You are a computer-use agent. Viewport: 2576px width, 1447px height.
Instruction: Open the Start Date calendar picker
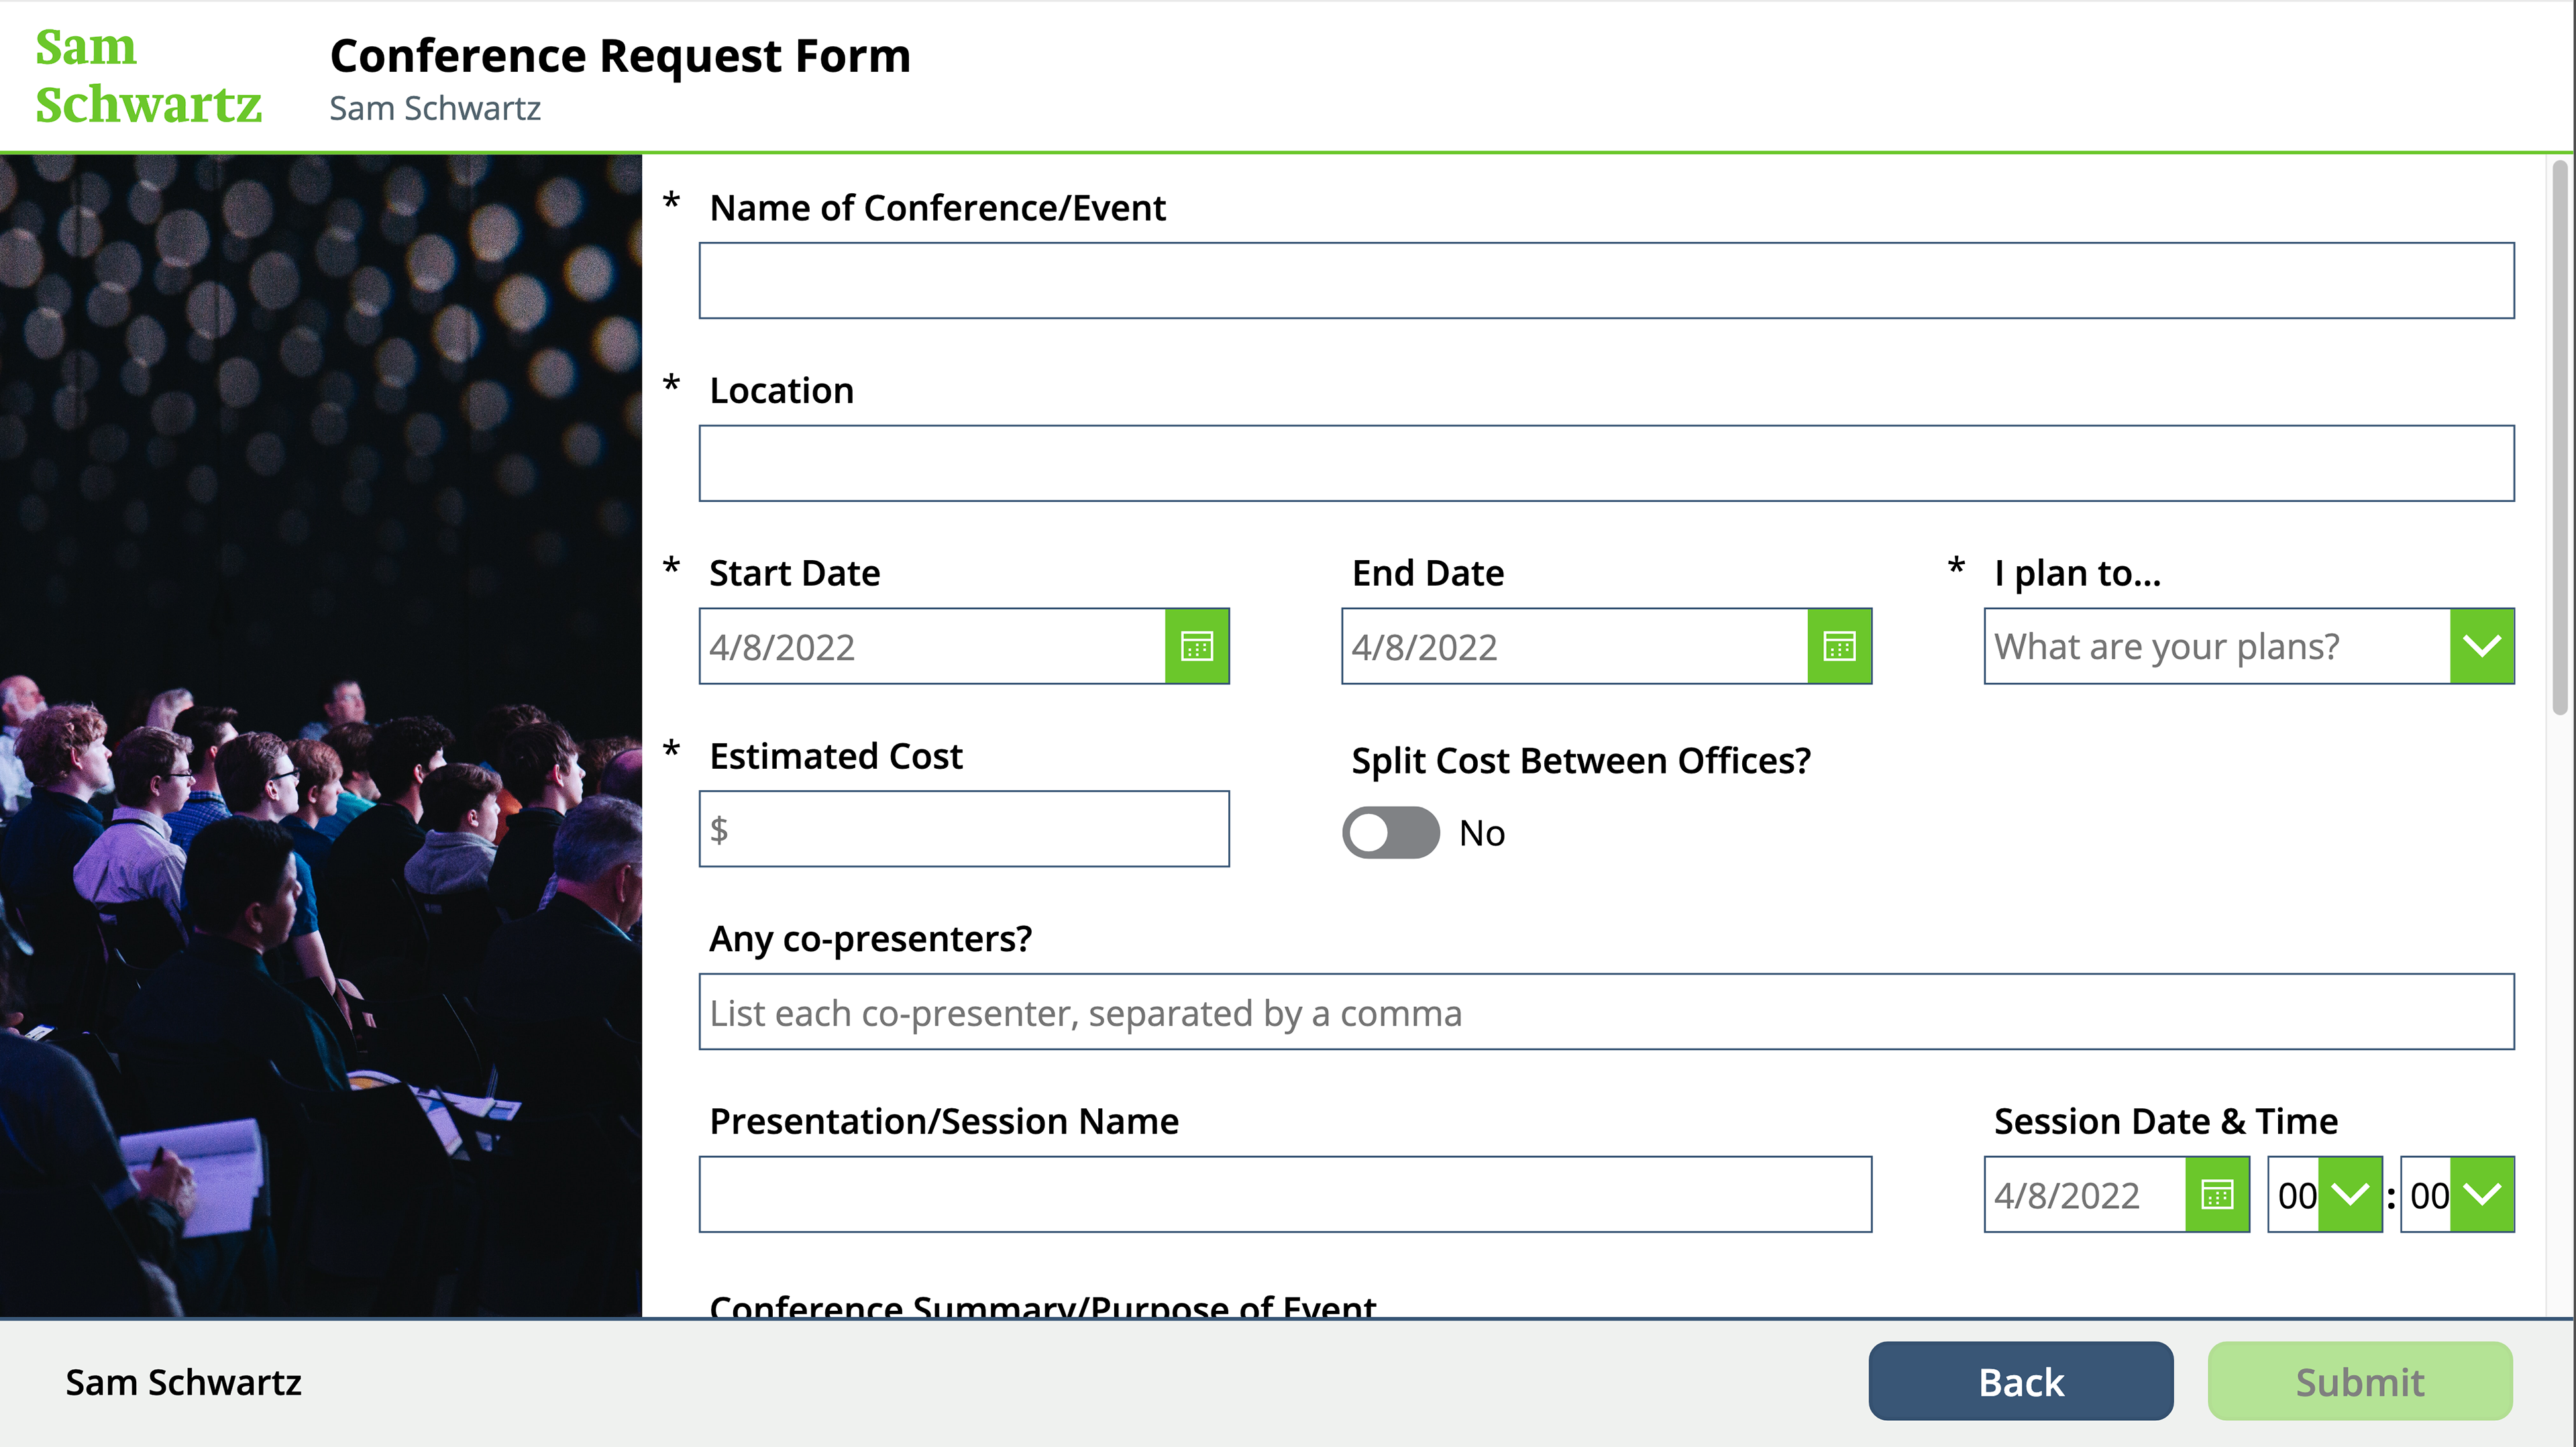1197,646
